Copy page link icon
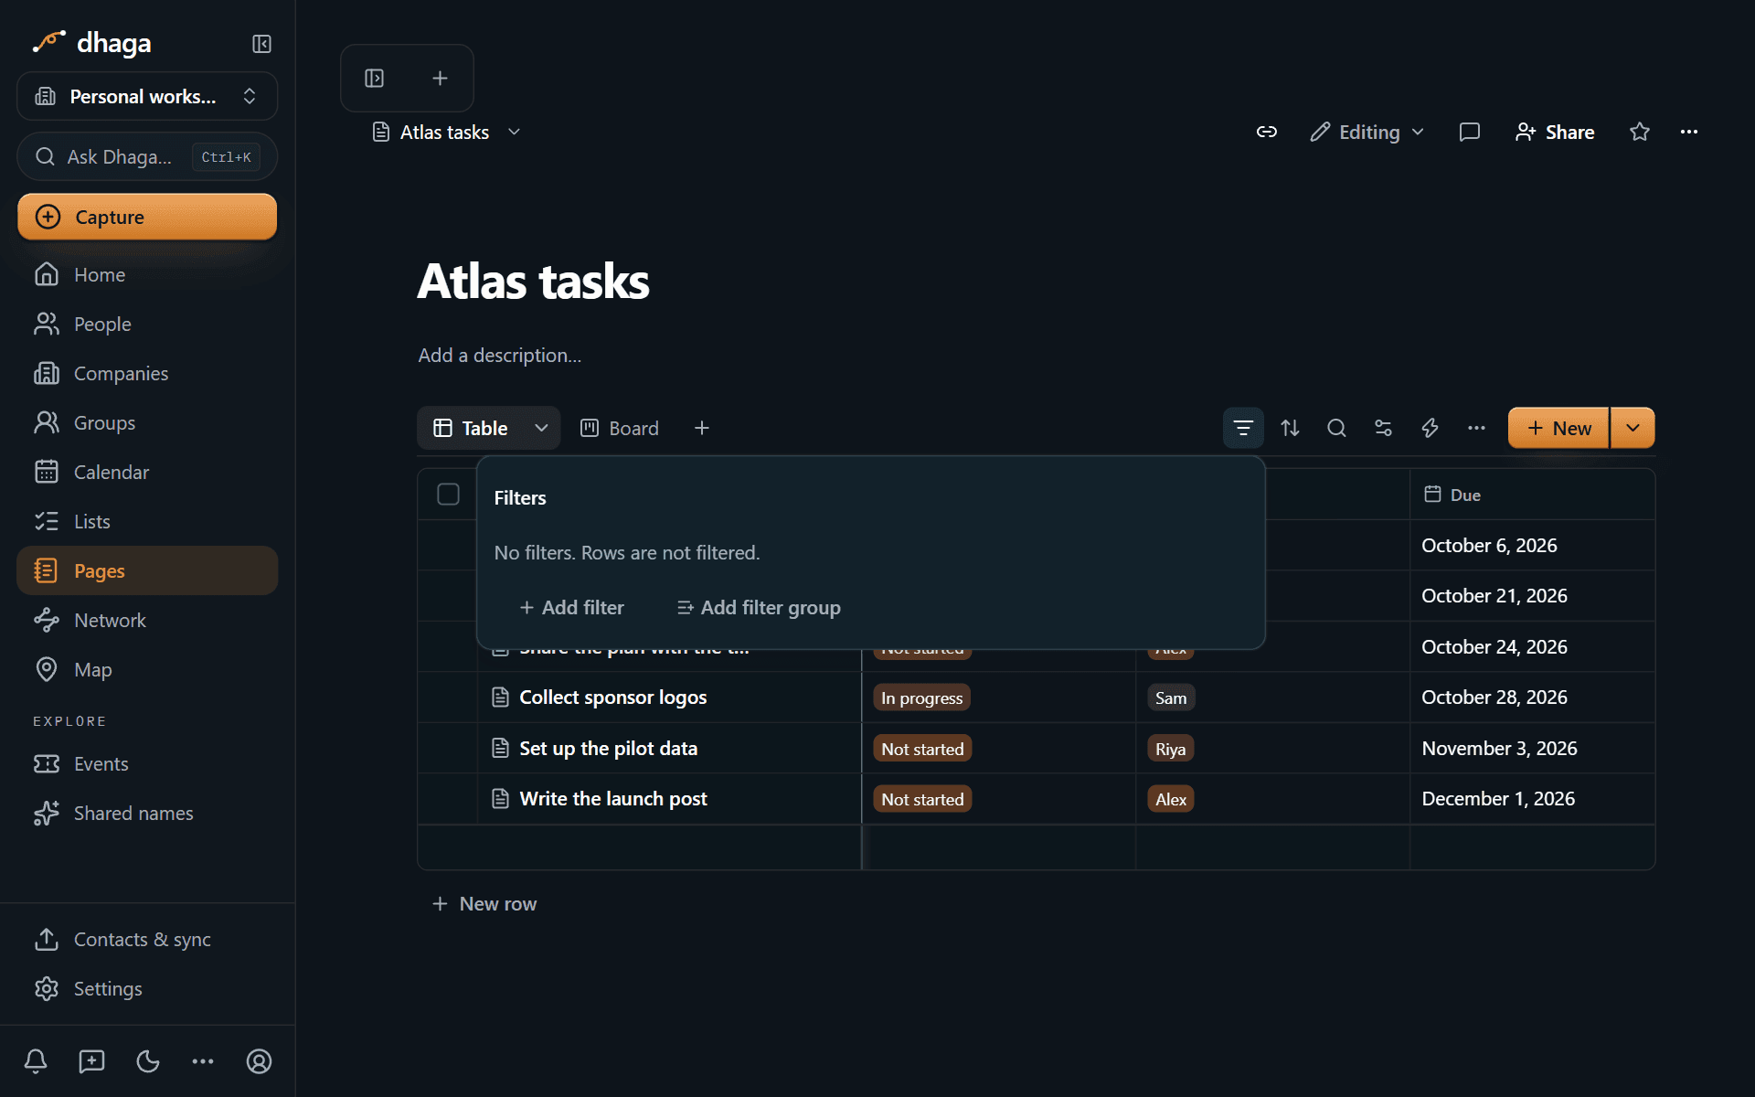 (x=1266, y=132)
